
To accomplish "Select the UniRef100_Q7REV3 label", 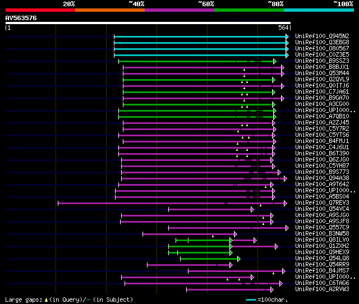I will pos(322,203).
